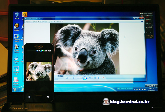The width and height of the screenshot is (165, 112).
Task: Open LG Smart Care desktop icon
Action: point(16,60)
